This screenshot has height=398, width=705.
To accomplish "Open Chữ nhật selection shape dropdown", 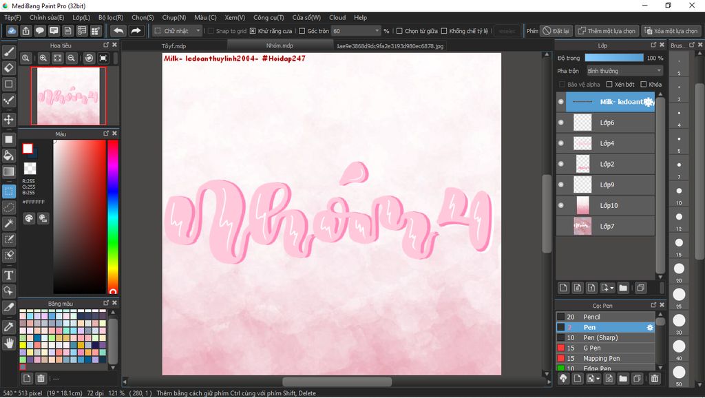I will (x=177, y=30).
